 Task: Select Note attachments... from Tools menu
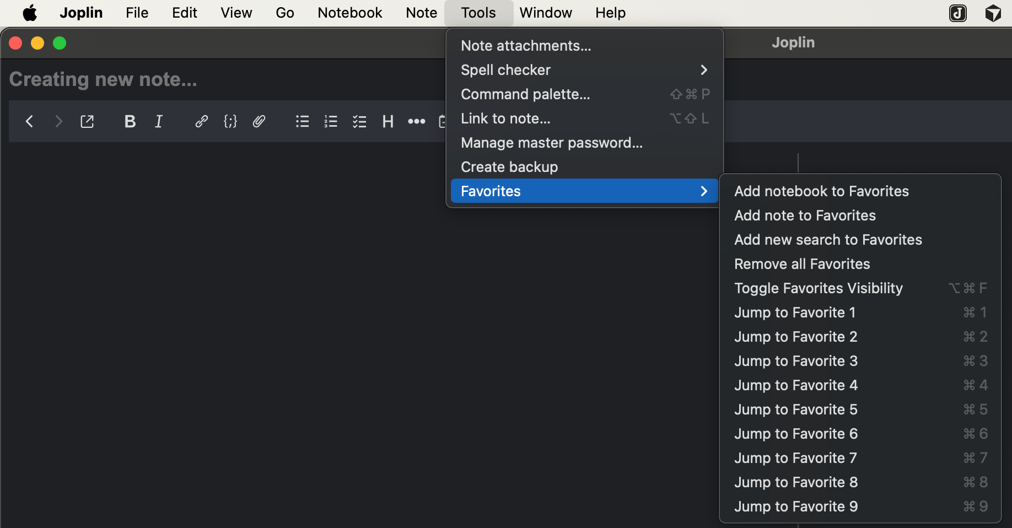pyautogui.click(x=584, y=46)
